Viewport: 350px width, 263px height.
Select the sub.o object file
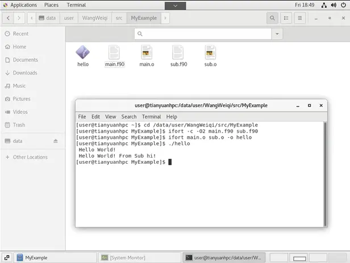(x=210, y=56)
